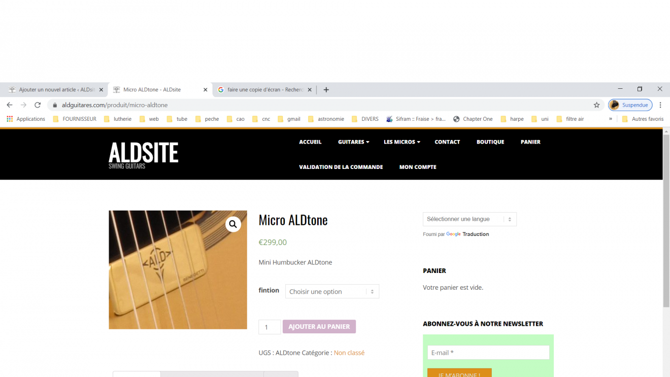Image resolution: width=670 pixels, height=377 pixels.
Task: Open MON COMPTE menu item
Action: coord(418,167)
